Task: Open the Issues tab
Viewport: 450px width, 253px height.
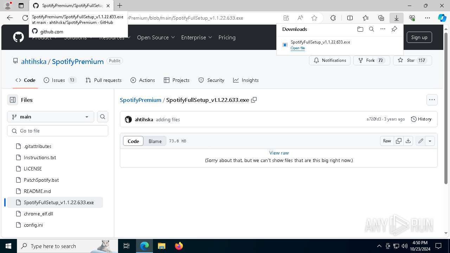Action: pos(60,80)
